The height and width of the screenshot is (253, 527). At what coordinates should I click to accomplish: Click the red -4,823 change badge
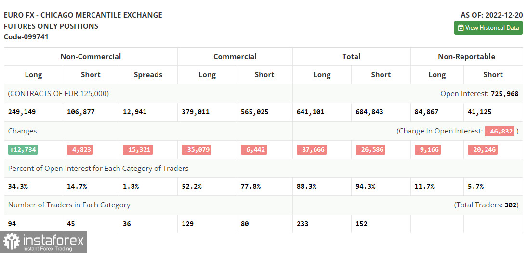point(80,150)
